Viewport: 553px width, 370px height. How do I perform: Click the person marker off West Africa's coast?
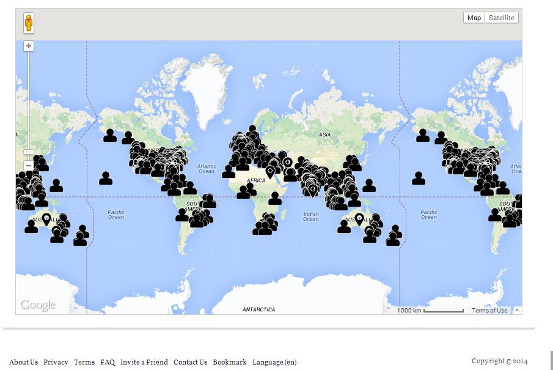(x=229, y=172)
